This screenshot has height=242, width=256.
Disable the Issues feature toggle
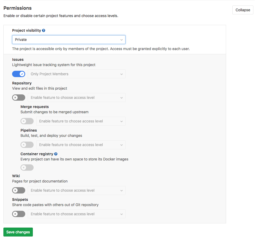pyautogui.click(x=19, y=74)
